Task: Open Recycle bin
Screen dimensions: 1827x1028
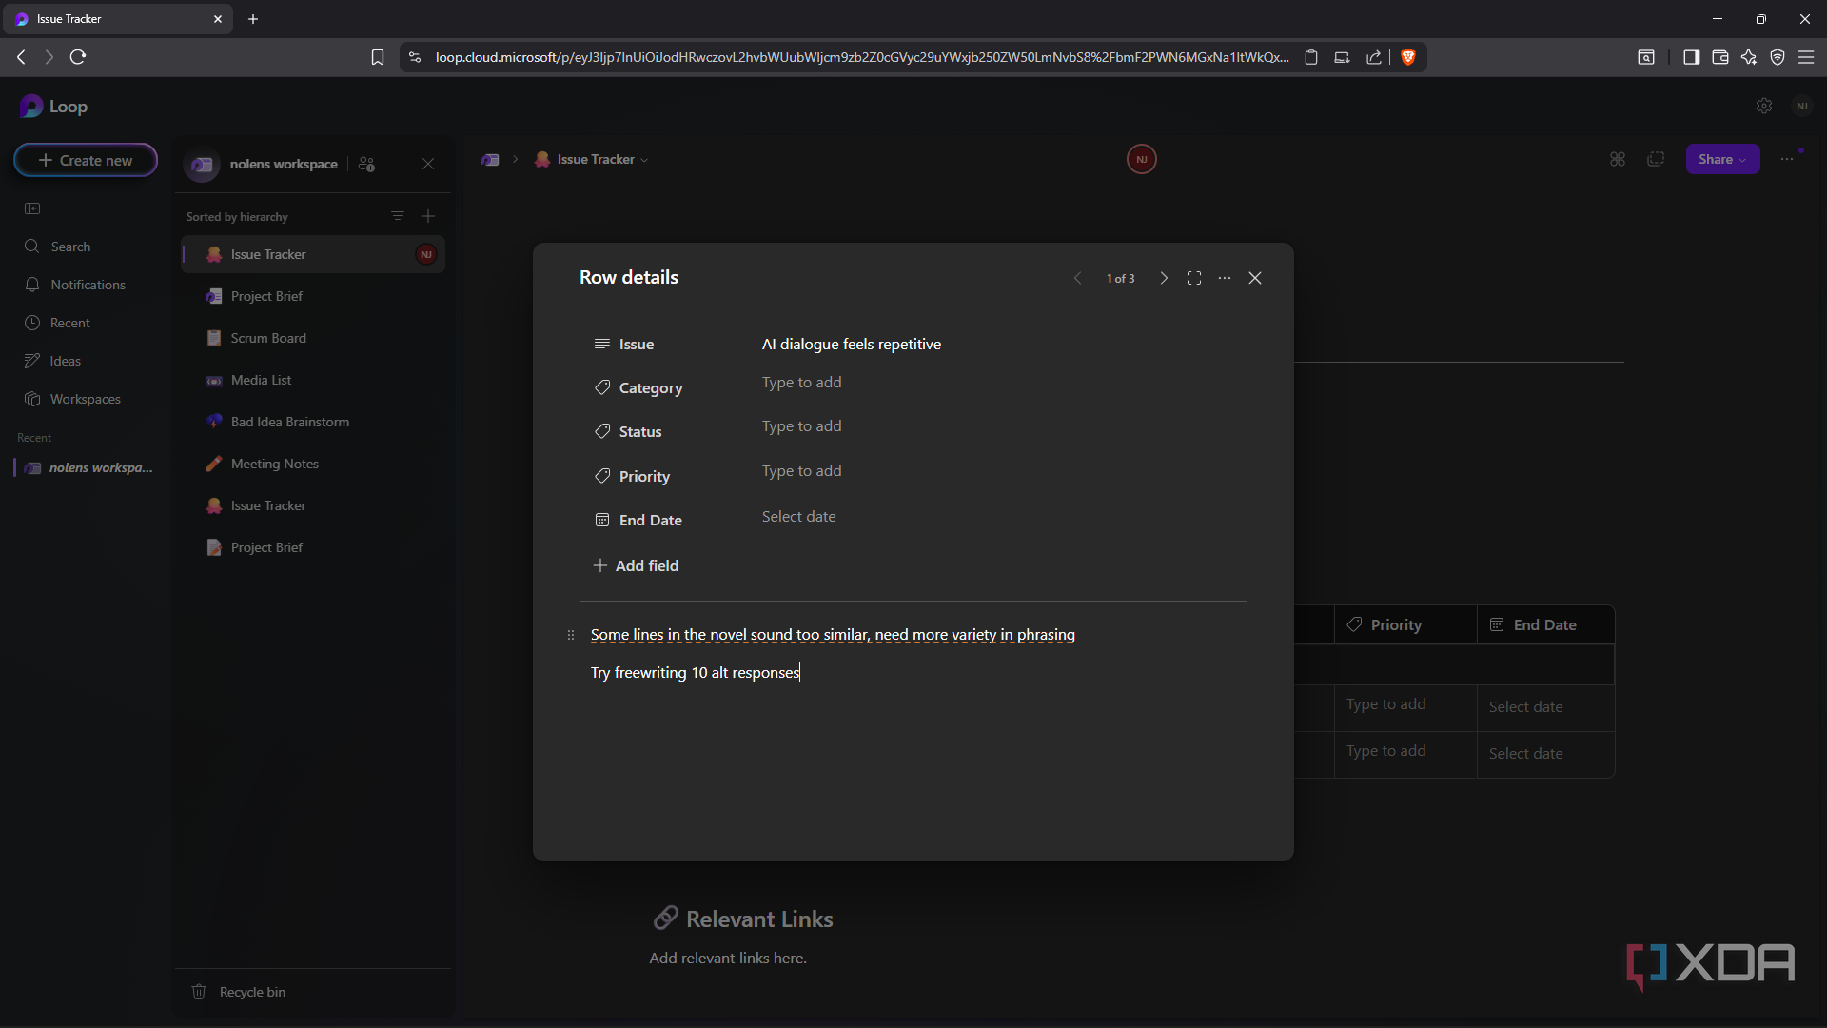Action: [252, 992]
